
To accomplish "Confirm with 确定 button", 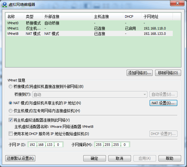I will 94,158.
